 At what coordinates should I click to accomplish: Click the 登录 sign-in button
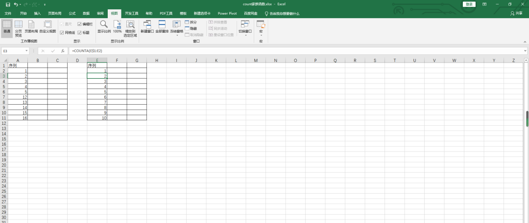[469, 4]
